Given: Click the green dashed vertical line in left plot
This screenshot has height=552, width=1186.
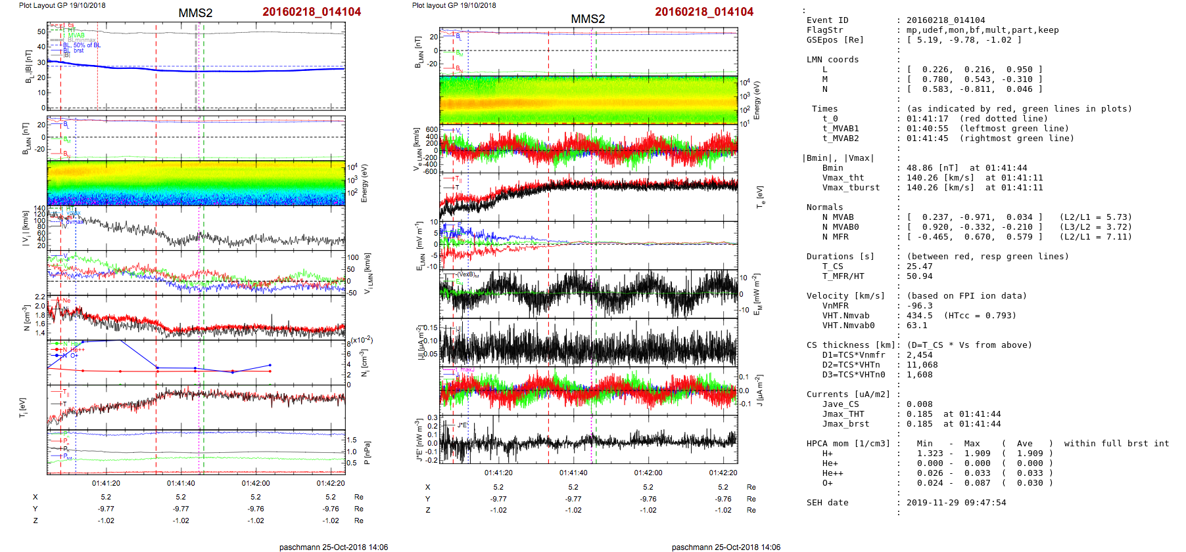Looking at the screenshot, I should (x=204, y=263).
